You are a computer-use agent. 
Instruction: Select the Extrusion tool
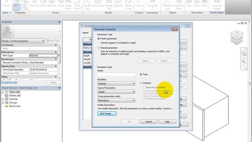34,4
